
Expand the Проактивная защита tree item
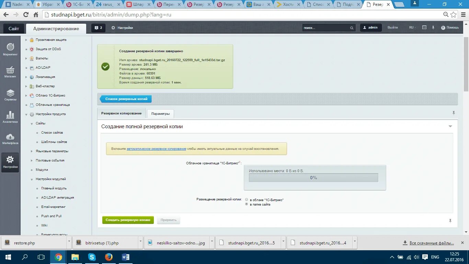[x=26, y=40]
